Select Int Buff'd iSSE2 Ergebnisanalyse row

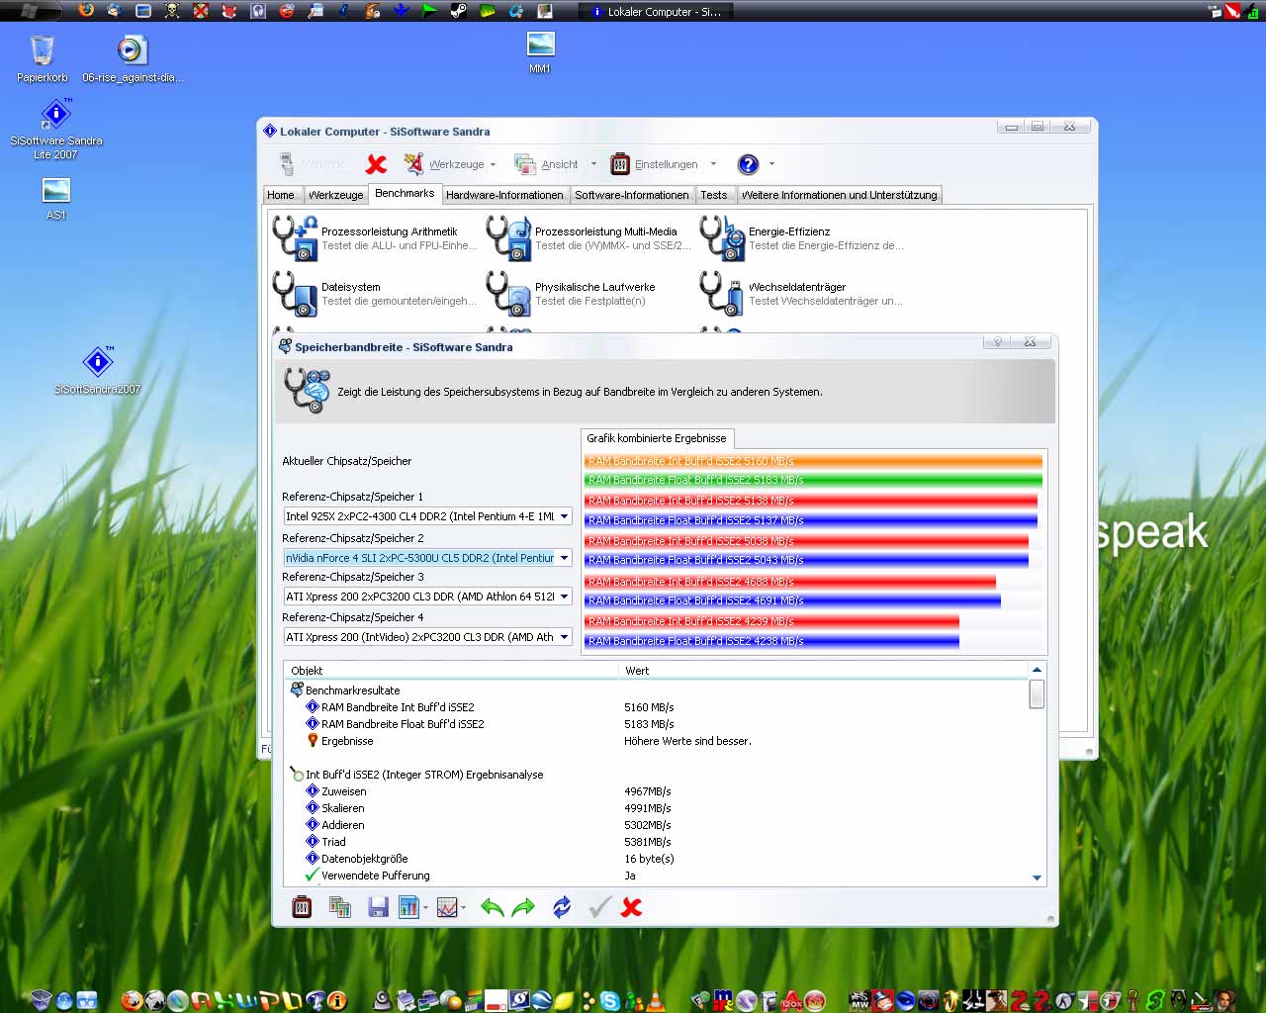[x=424, y=775]
